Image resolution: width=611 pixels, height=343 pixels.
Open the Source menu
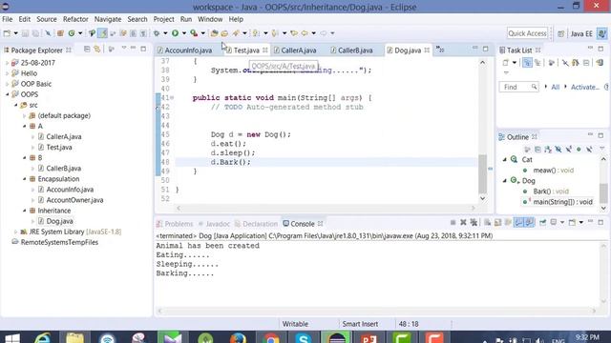pos(47,19)
